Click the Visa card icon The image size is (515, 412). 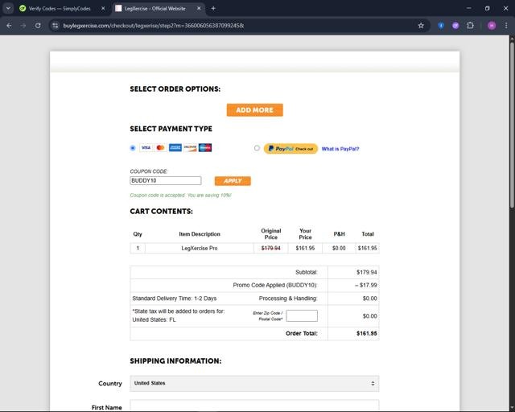tap(146, 148)
